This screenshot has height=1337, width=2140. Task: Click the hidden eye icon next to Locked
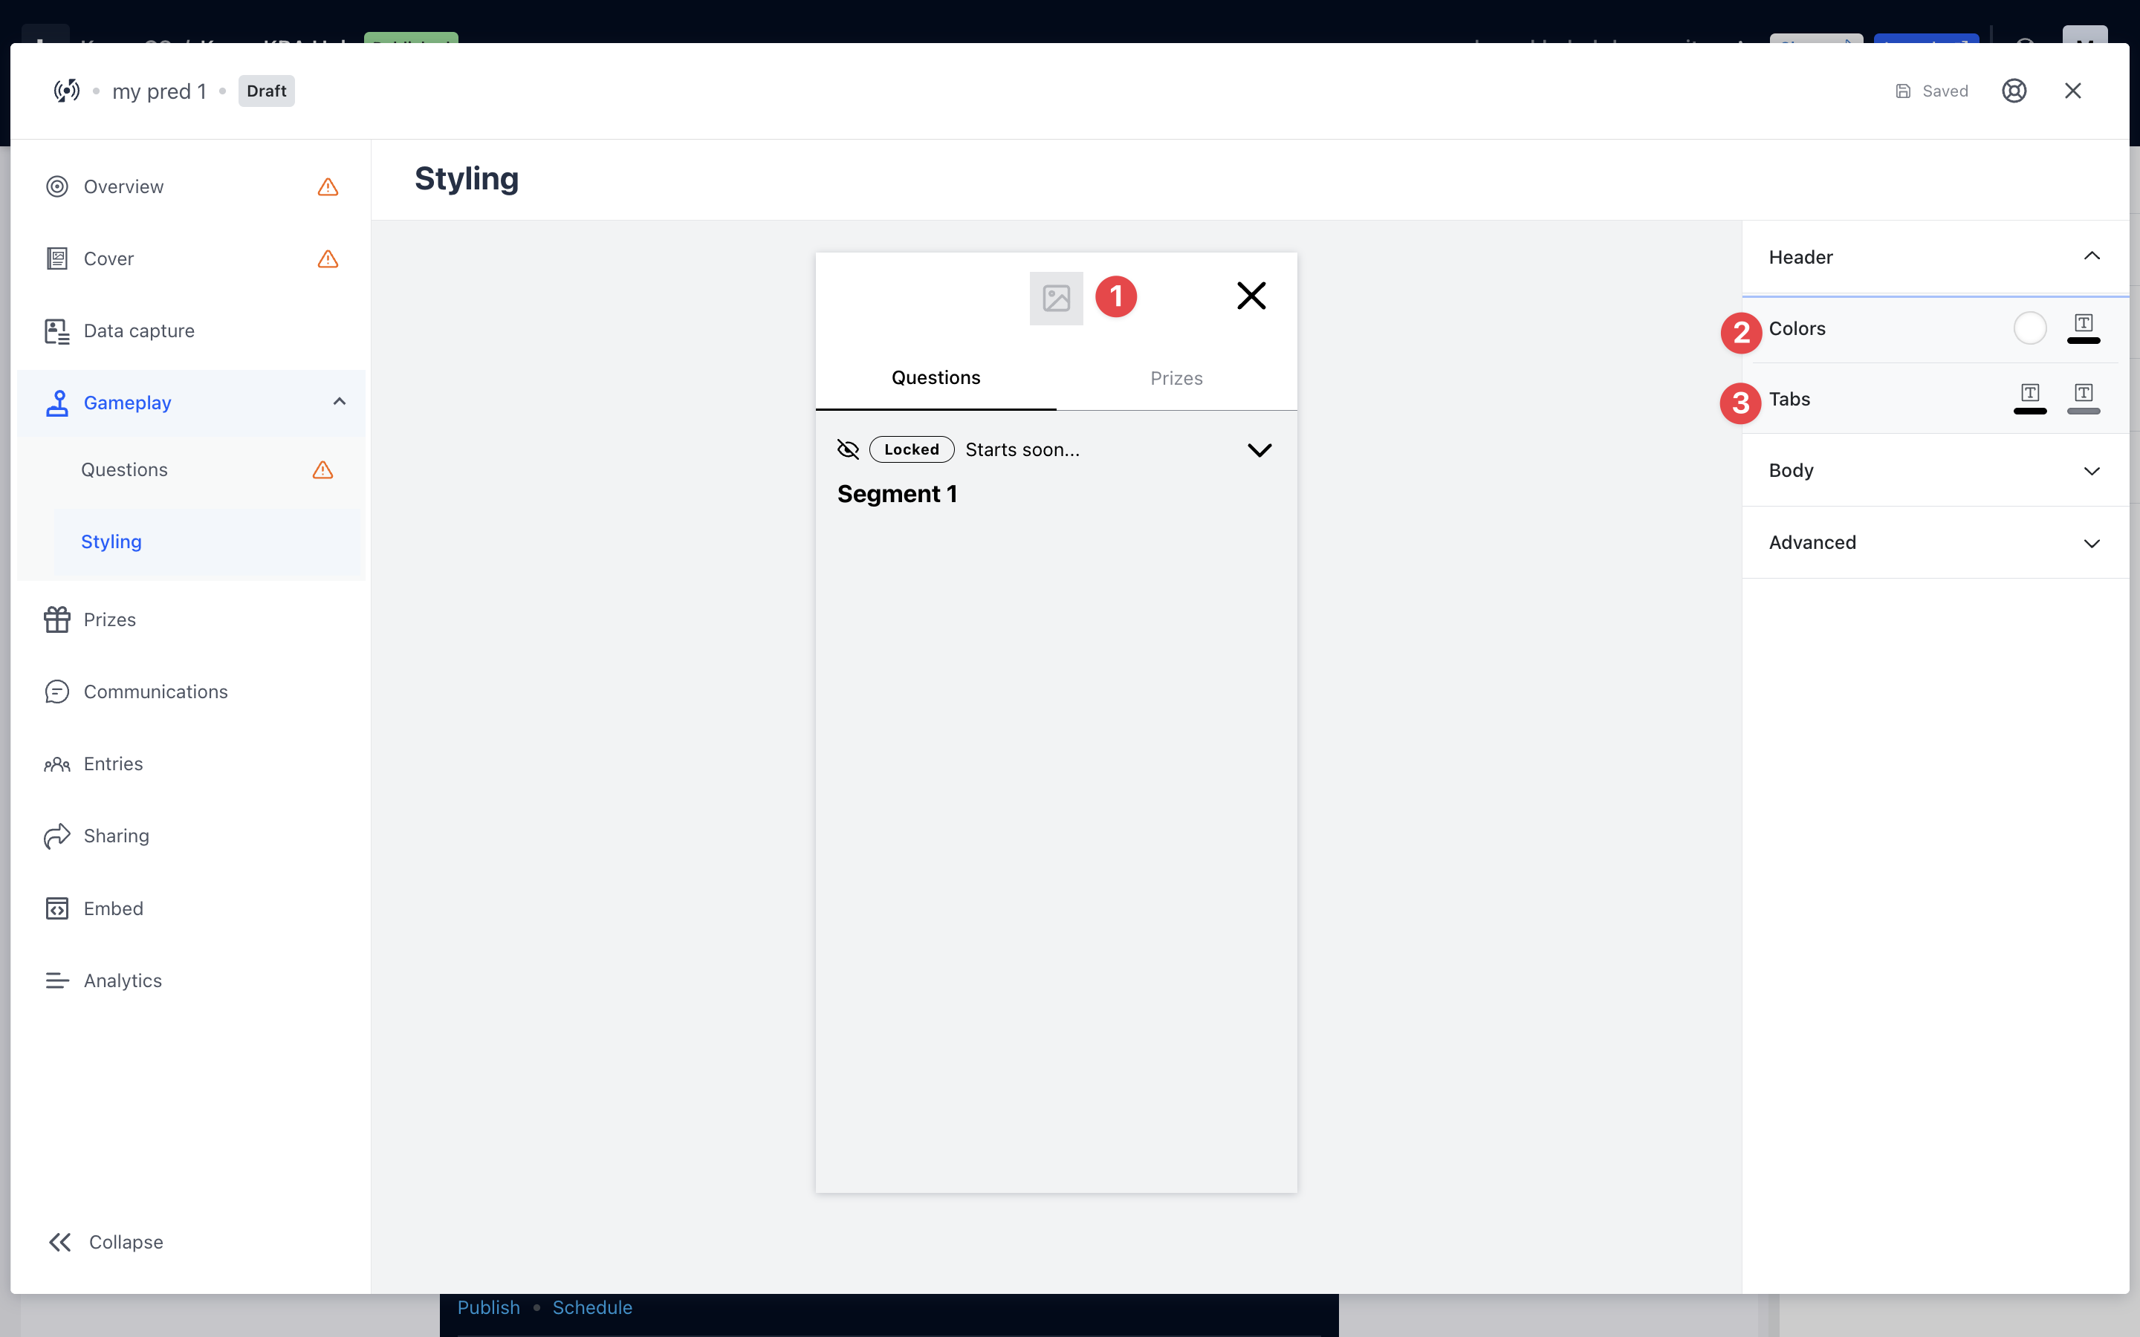(847, 449)
